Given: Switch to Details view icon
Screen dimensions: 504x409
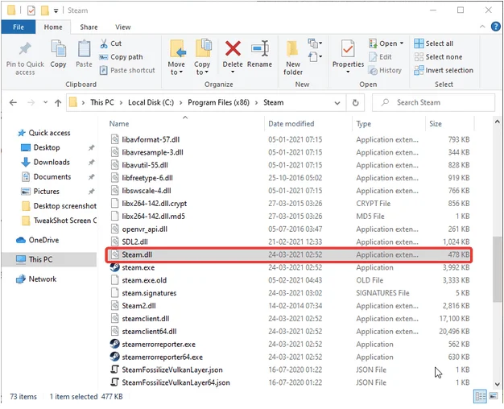Looking at the screenshot, I should tap(480, 396).
